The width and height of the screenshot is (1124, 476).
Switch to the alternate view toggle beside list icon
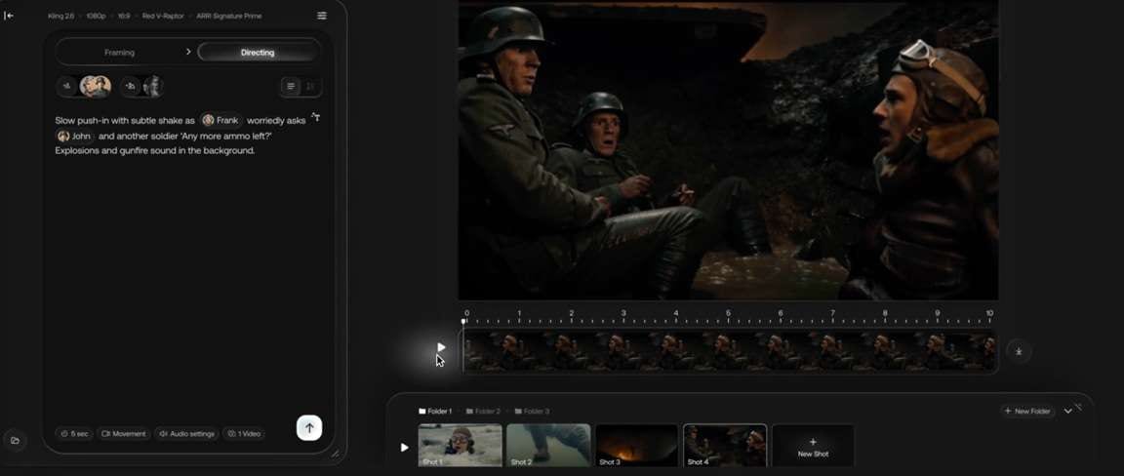(310, 87)
